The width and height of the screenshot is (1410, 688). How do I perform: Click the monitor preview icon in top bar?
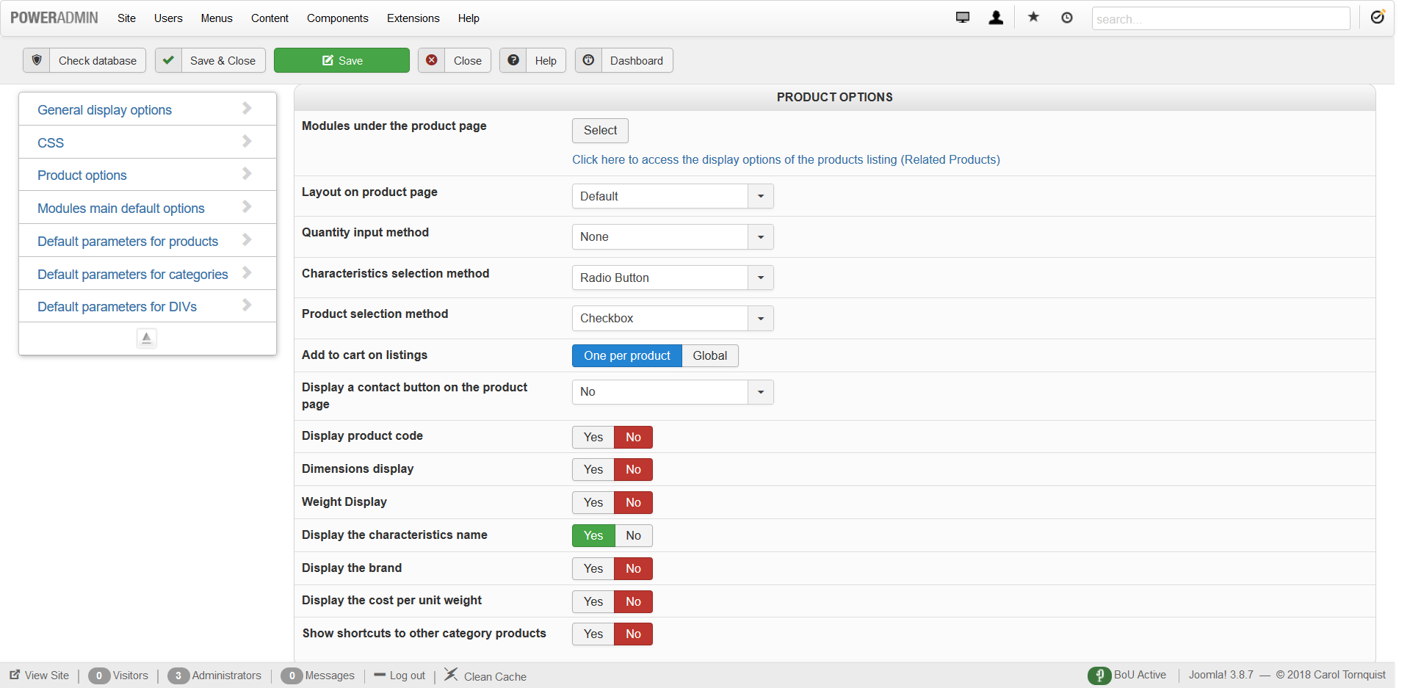click(x=962, y=18)
